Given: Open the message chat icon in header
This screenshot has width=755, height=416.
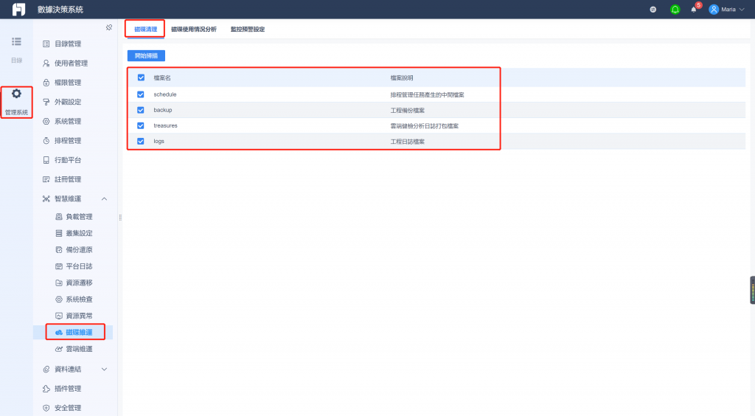Looking at the screenshot, I should 653,10.
